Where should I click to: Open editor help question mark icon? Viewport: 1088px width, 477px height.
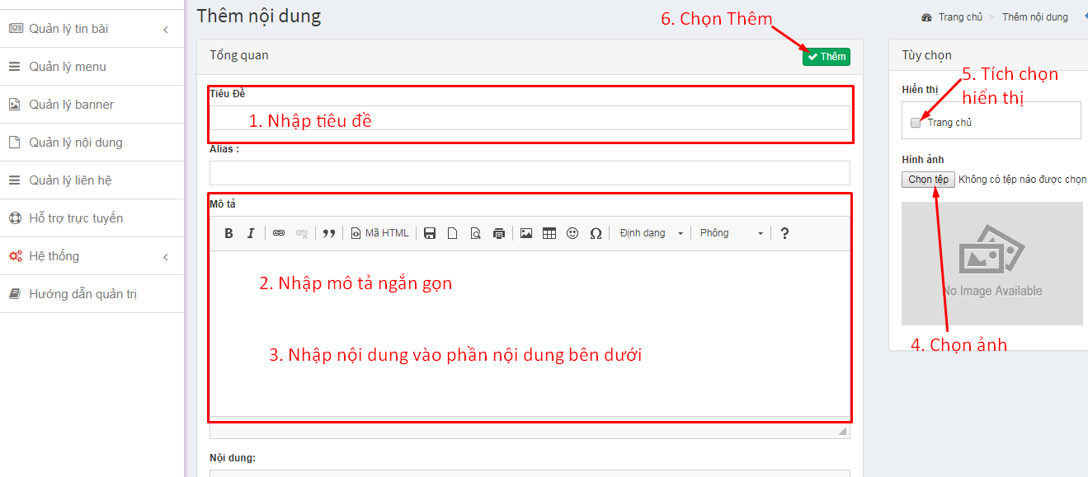pos(784,233)
